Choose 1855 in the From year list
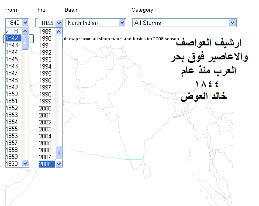The image size is (259, 206). (x=14, y=129)
